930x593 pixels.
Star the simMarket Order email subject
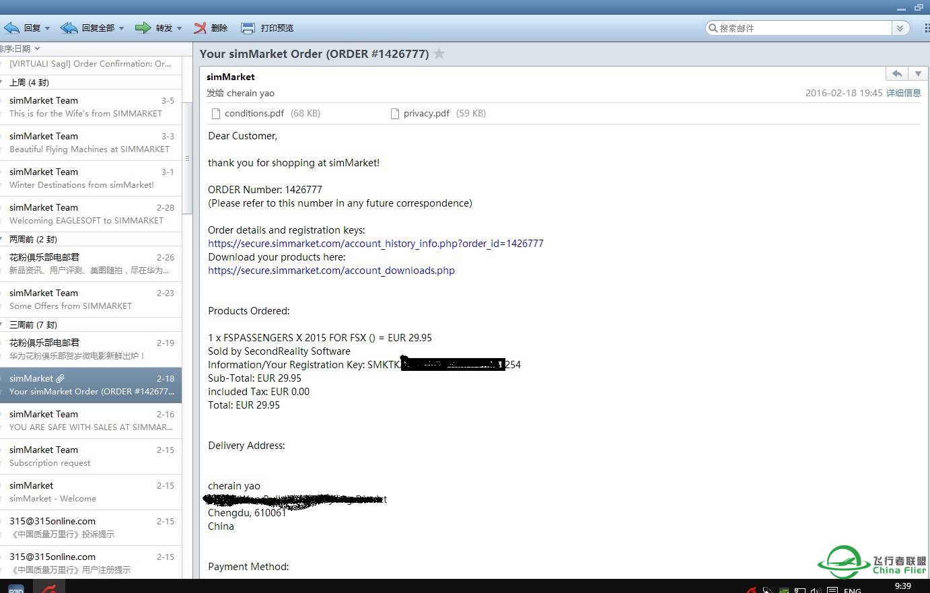(439, 54)
